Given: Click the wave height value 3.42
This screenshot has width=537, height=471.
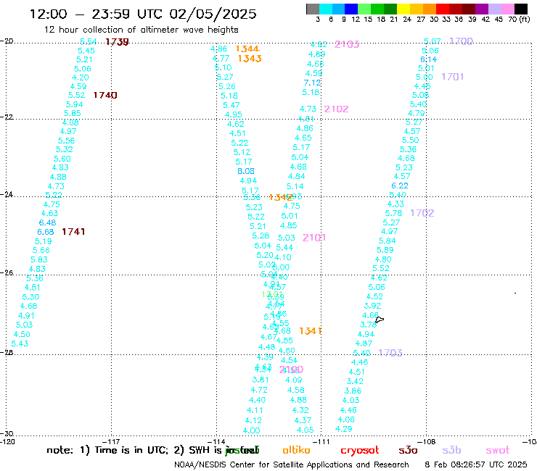Looking at the screenshot, I should 355,381.
